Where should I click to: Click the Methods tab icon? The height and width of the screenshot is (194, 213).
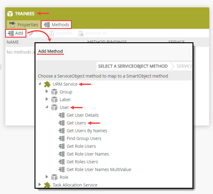[47, 25]
